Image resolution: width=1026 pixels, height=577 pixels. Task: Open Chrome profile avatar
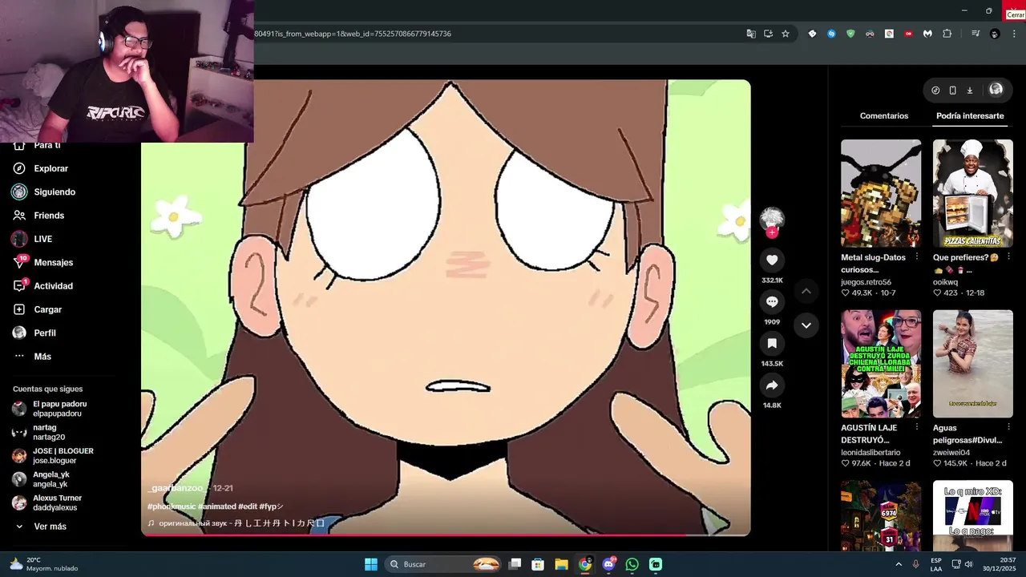point(995,34)
